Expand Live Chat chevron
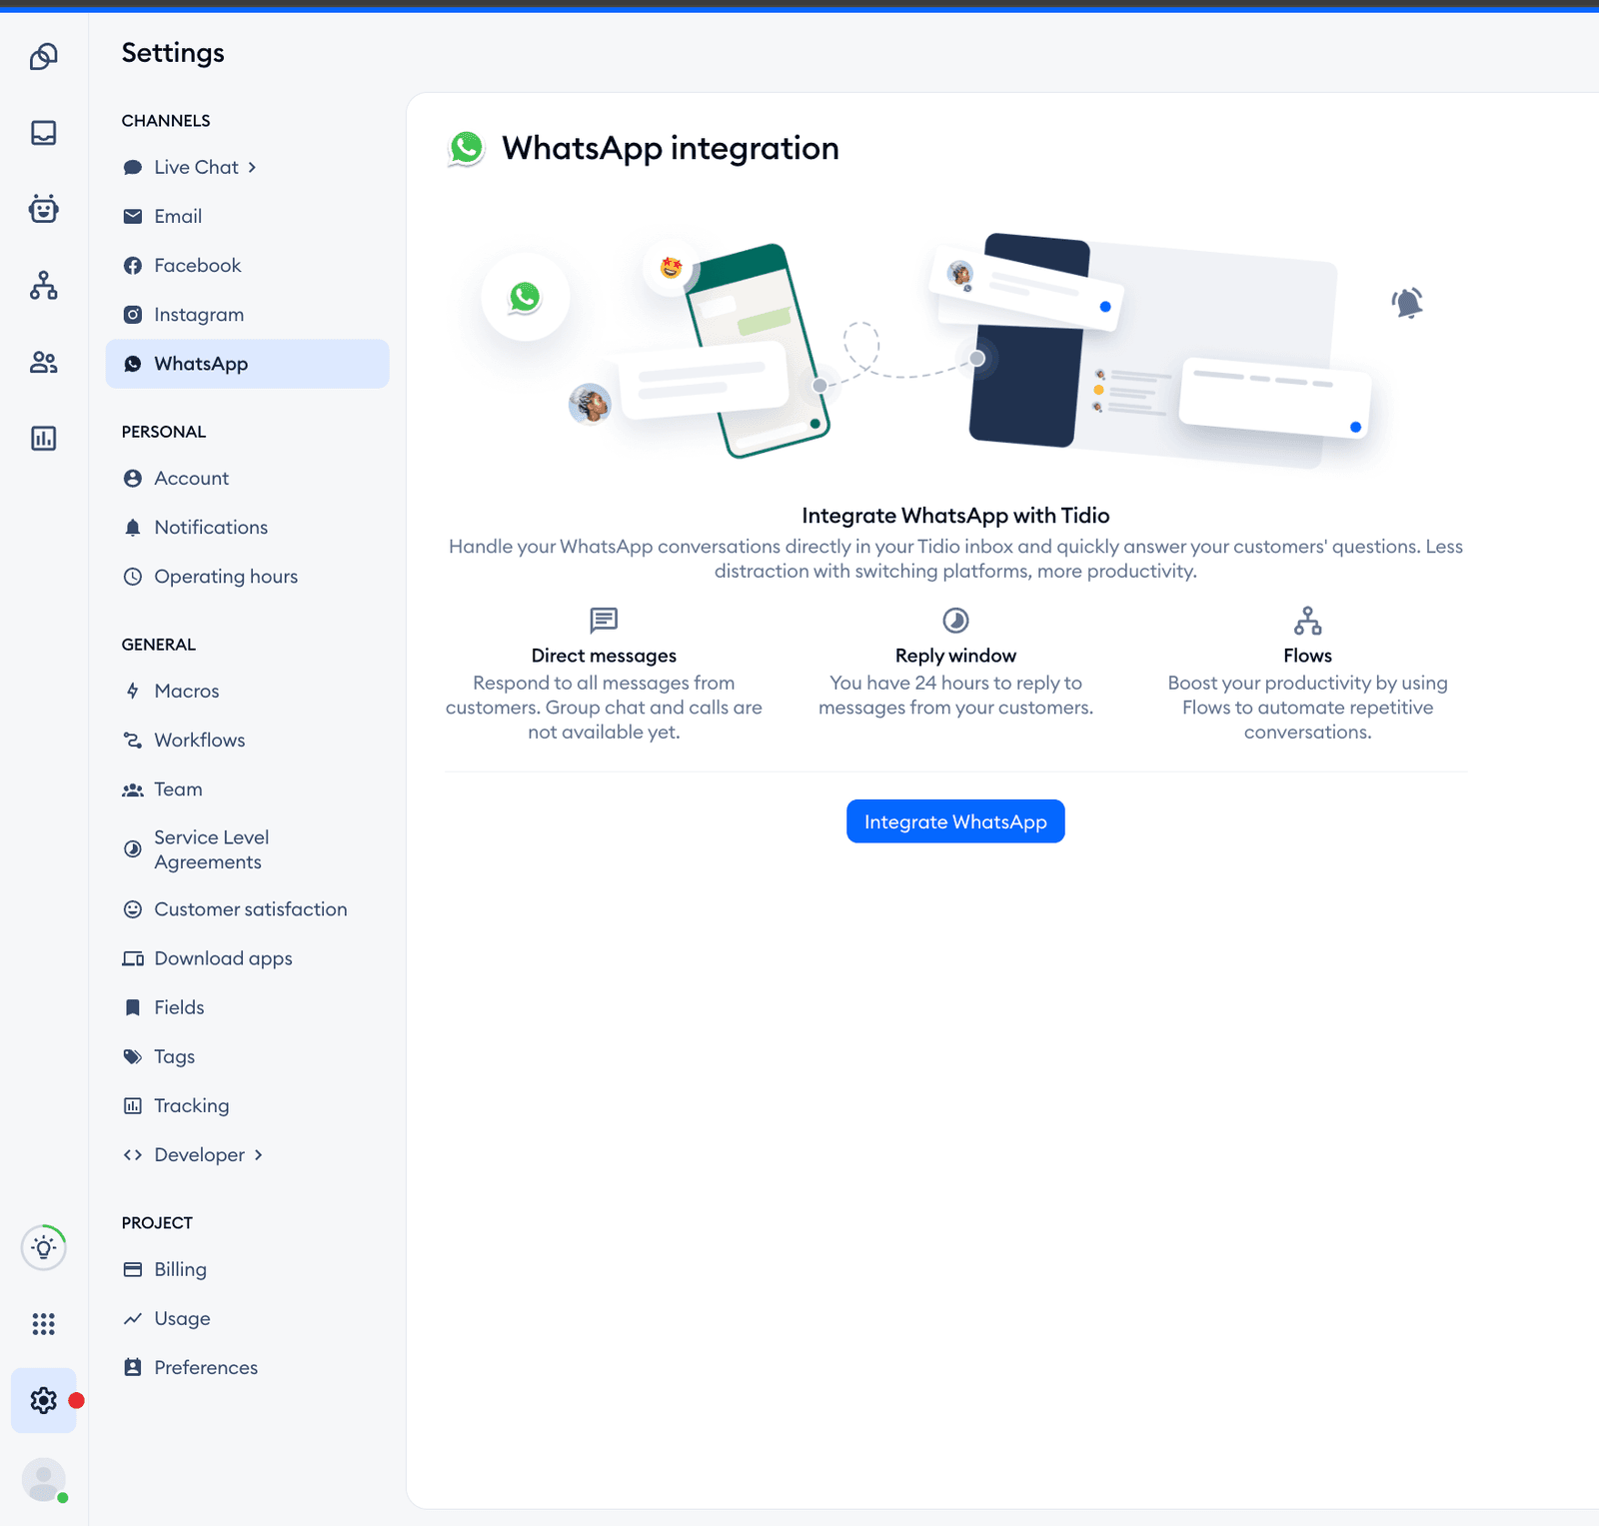This screenshot has height=1526, width=1599. pyautogui.click(x=252, y=168)
